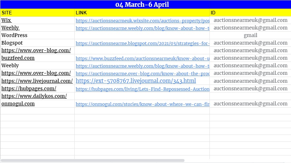Click the "04 March-6 April" title cell
The height and width of the screenshot is (163, 291).
(x=142, y=5)
